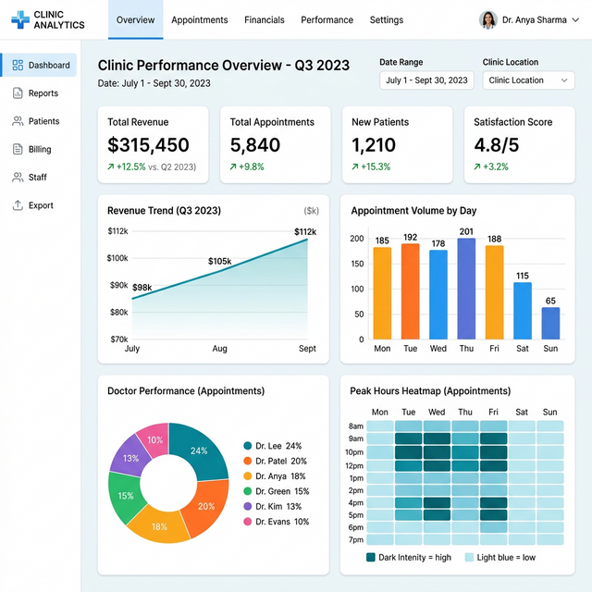Click the Thursday bar labeled 201
This screenshot has height=592, width=592.
(466, 289)
